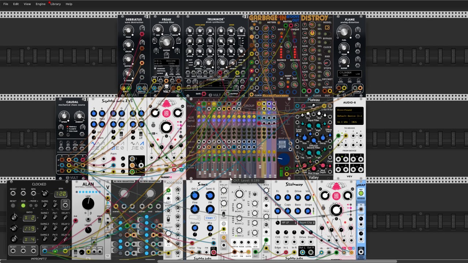Flip the ALAN WRITE switch
The width and height of the screenshot is (468, 263).
point(99,220)
